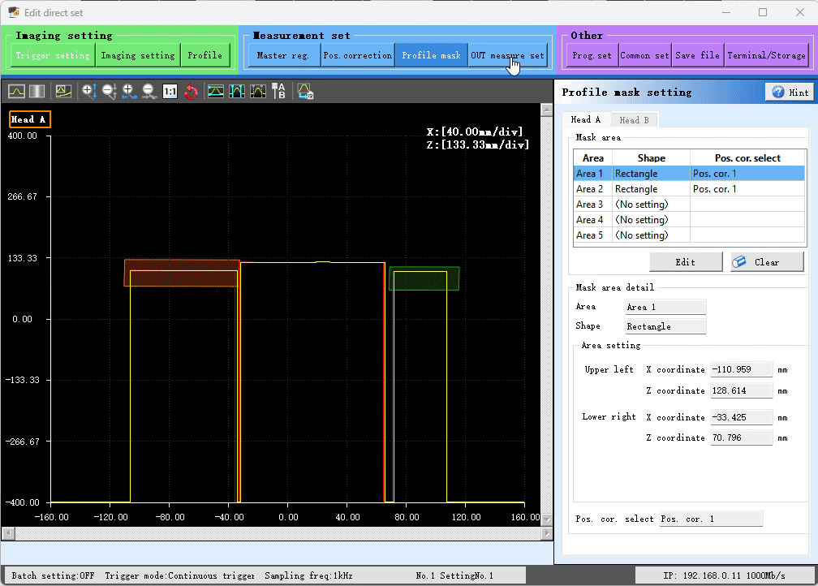The height and width of the screenshot is (586, 818).
Task: Select Area 3 (No setting) row
Action: click(x=689, y=205)
